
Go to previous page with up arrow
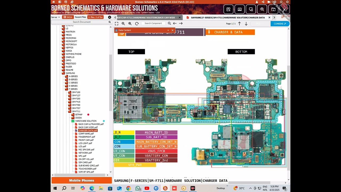point(239,23)
